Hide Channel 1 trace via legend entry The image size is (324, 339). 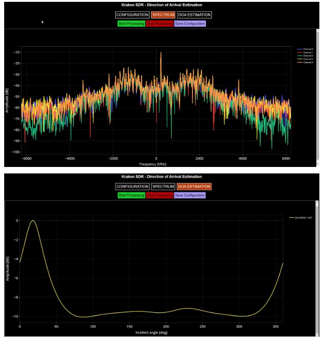(305, 52)
